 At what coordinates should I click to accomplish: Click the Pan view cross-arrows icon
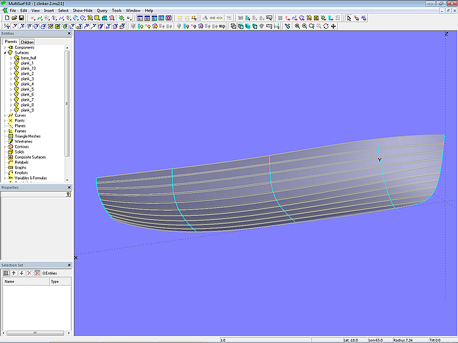(x=334, y=27)
